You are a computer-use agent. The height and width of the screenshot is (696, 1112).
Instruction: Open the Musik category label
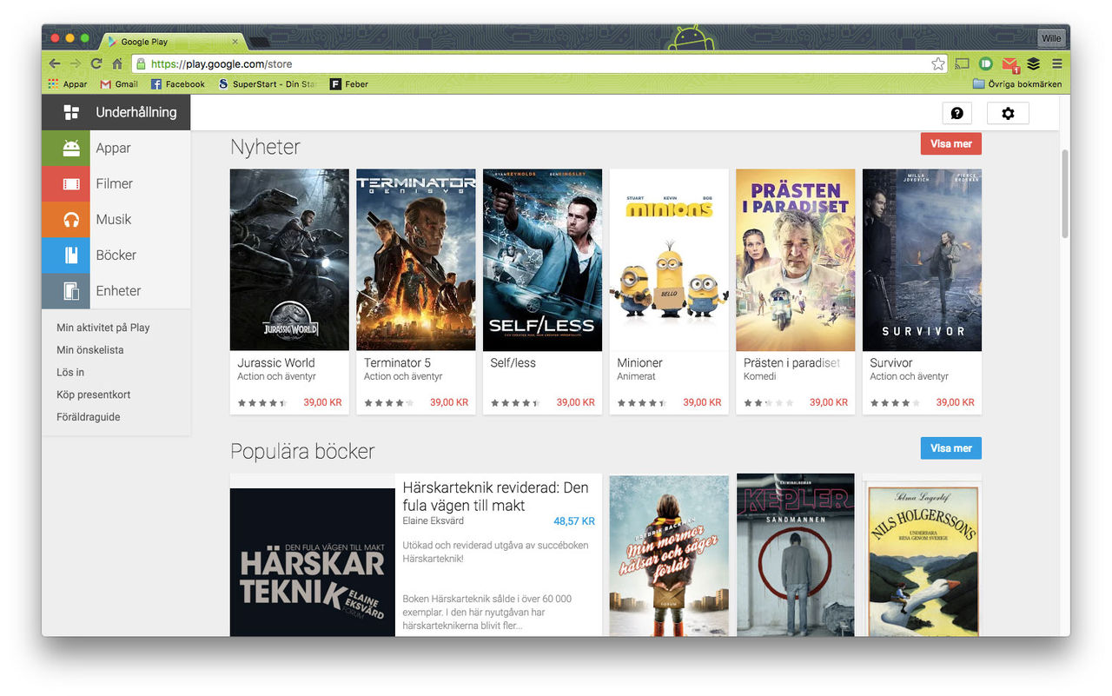click(113, 219)
